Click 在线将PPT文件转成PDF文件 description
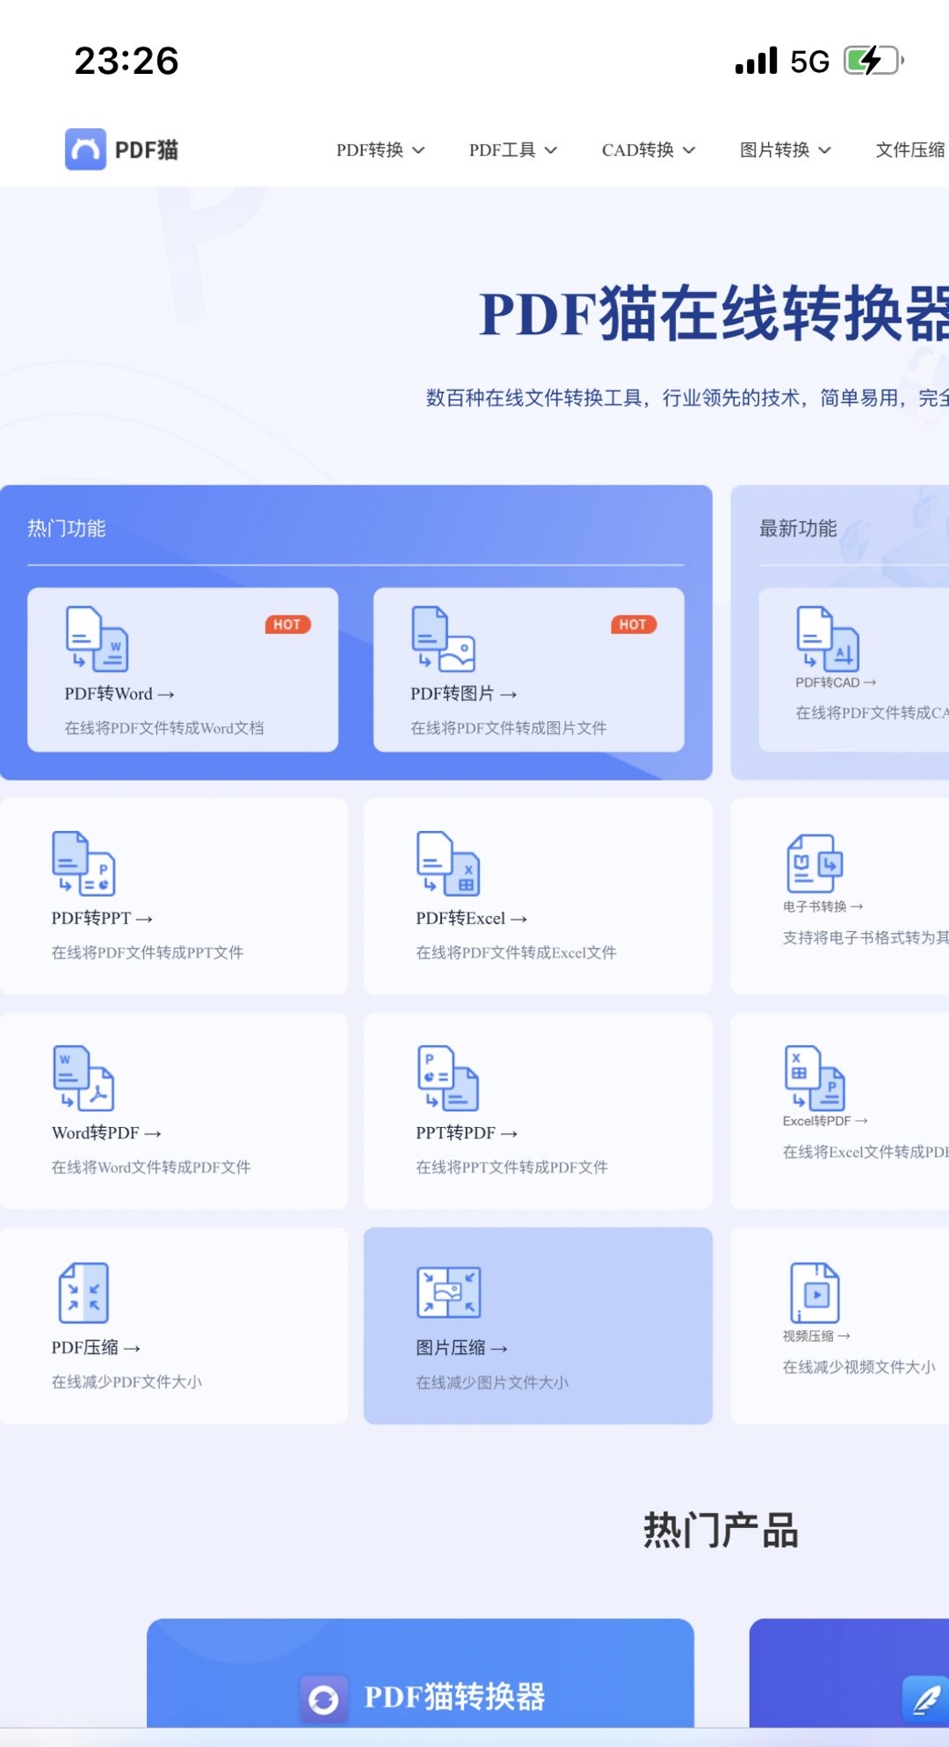Image resolution: width=949 pixels, height=1747 pixels. click(x=511, y=1167)
